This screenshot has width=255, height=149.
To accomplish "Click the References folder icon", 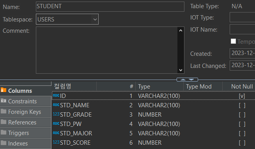I will tap(4, 122).
